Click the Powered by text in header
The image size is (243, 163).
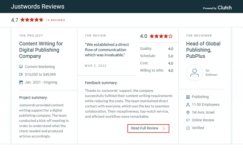[210, 8]
